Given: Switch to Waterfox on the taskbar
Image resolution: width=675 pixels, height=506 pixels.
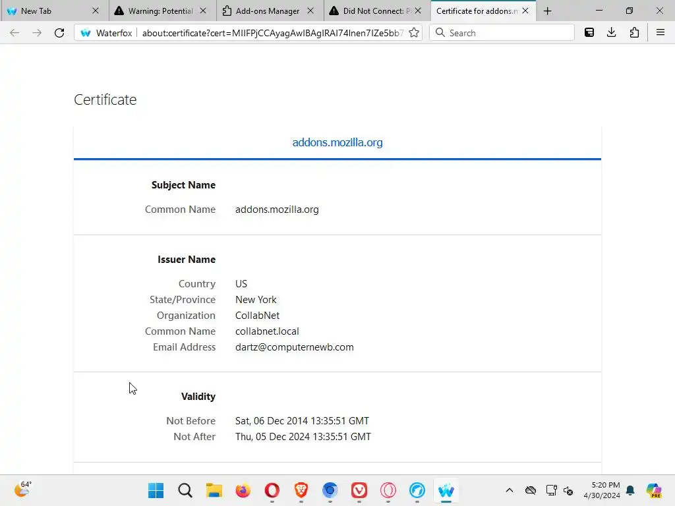Looking at the screenshot, I should point(446,490).
